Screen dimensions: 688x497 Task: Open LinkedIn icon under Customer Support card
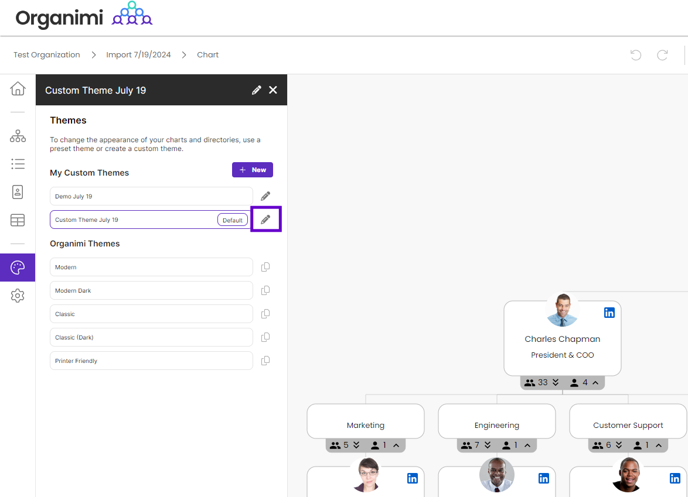click(675, 478)
